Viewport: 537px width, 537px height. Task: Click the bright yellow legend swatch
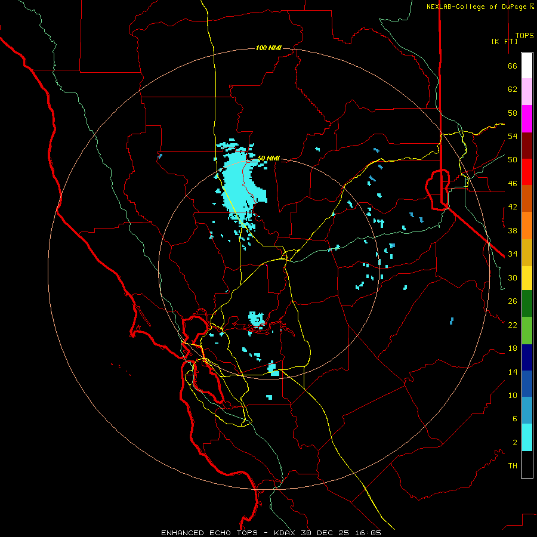(x=527, y=278)
